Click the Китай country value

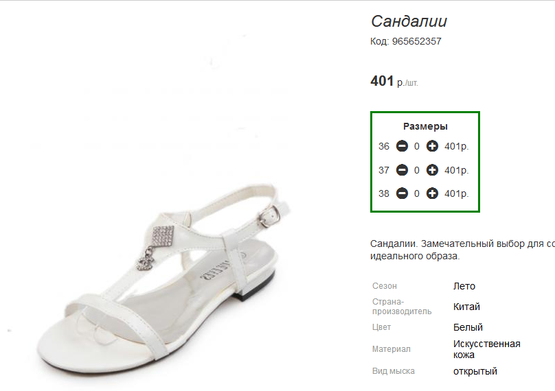466,307
